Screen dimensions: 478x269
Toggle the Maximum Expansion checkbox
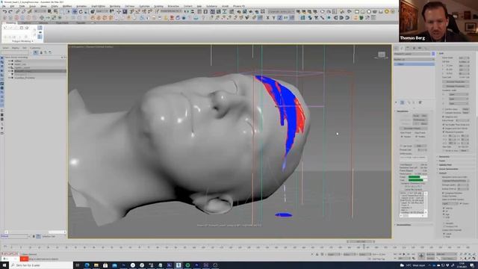[x=443, y=132]
